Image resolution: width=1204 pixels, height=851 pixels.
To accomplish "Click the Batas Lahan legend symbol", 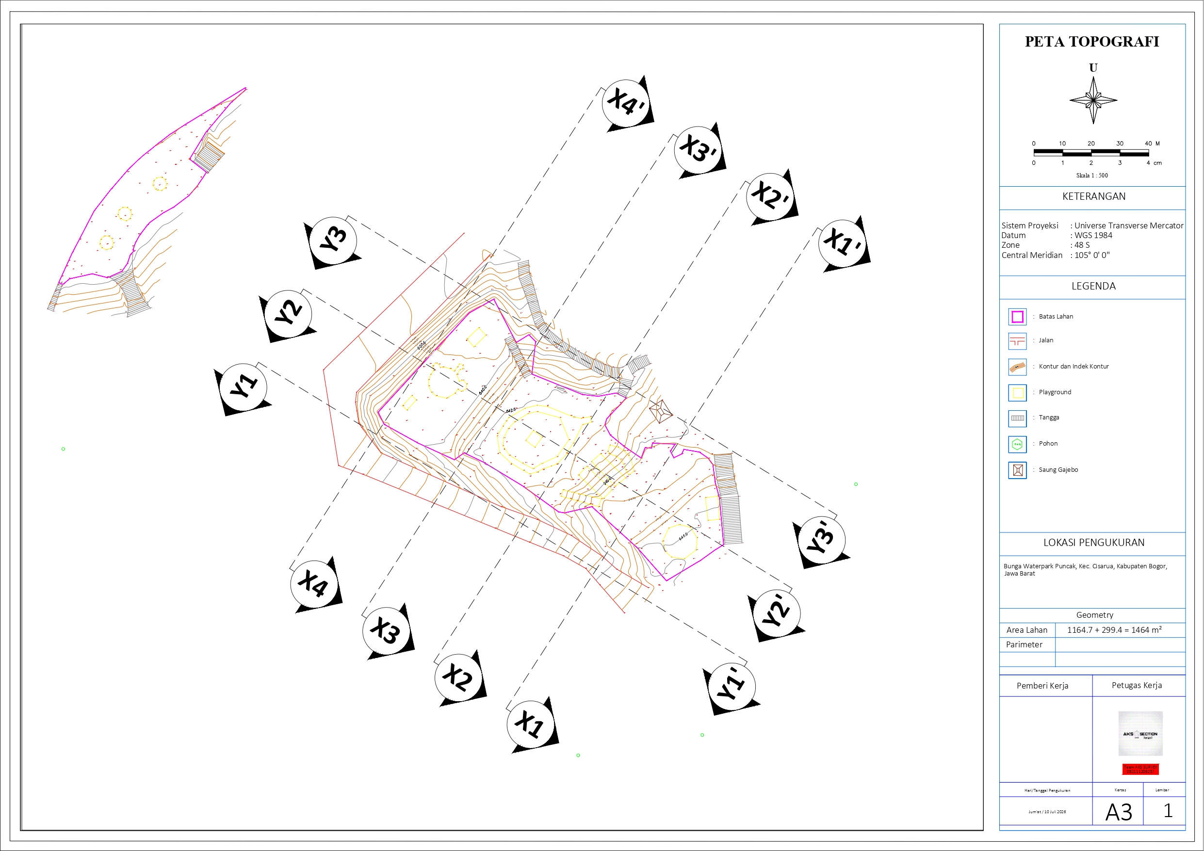I will pos(1017,317).
